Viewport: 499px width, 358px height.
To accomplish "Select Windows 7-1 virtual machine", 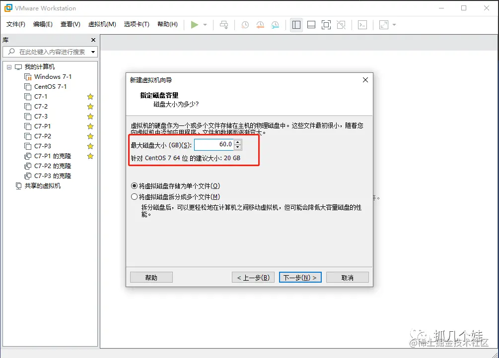I will tap(53, 77).
